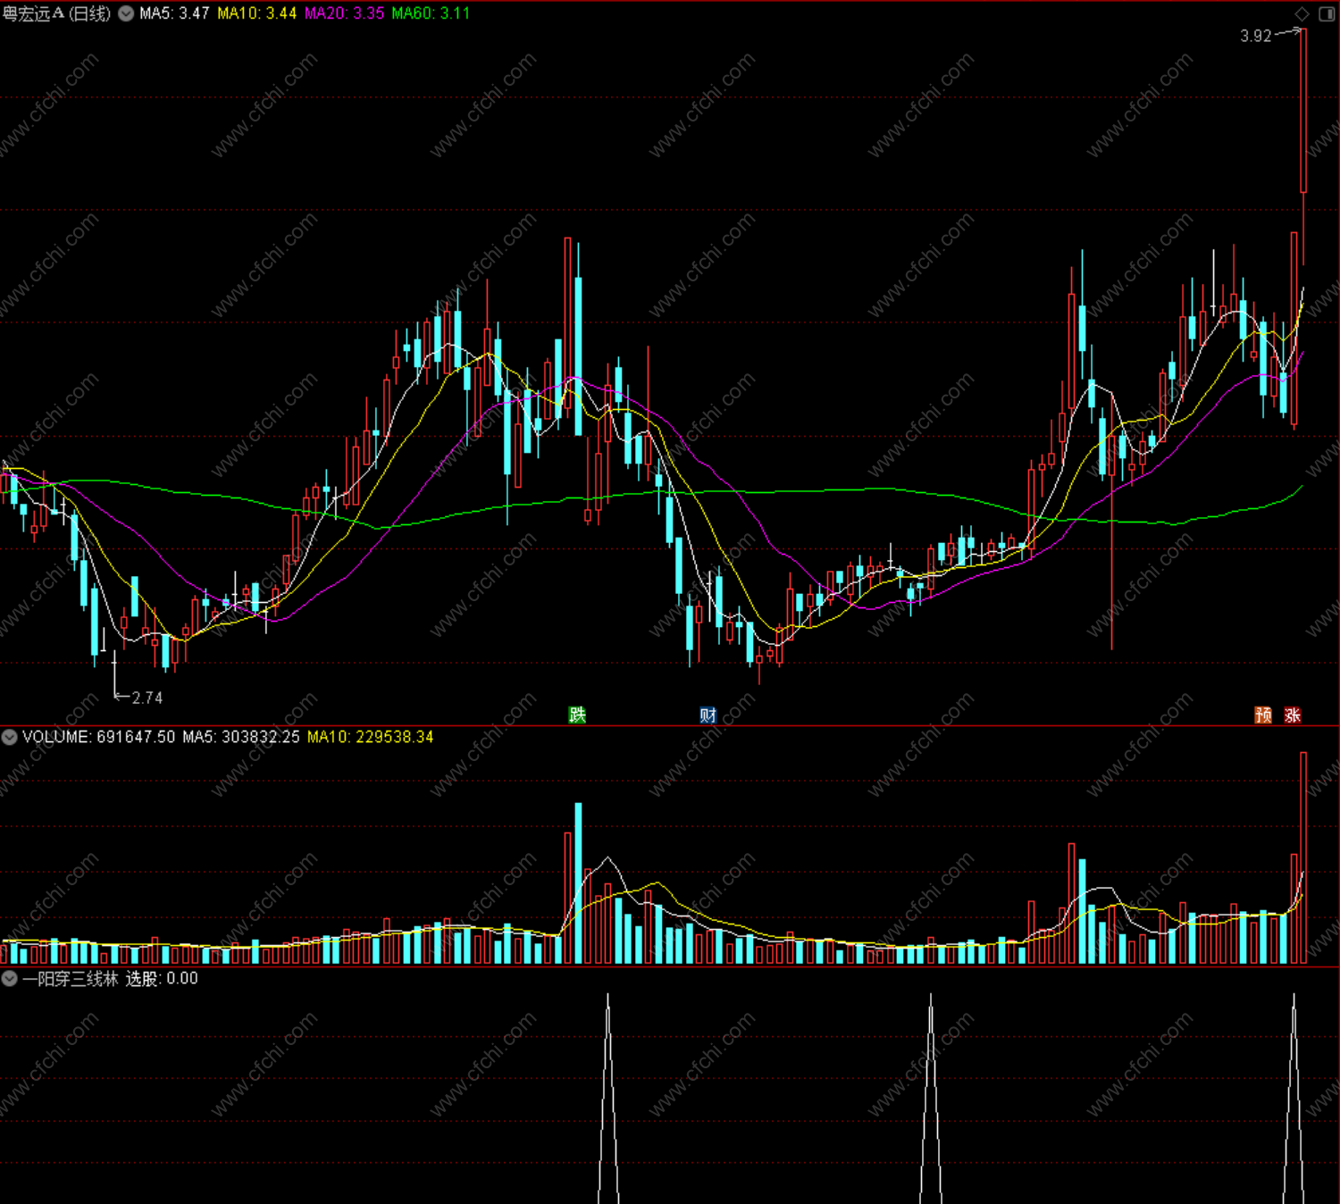Click the MA60: 3.11 label
The width and height of the screenshot is (1340, 1204).
pos(431,13)
